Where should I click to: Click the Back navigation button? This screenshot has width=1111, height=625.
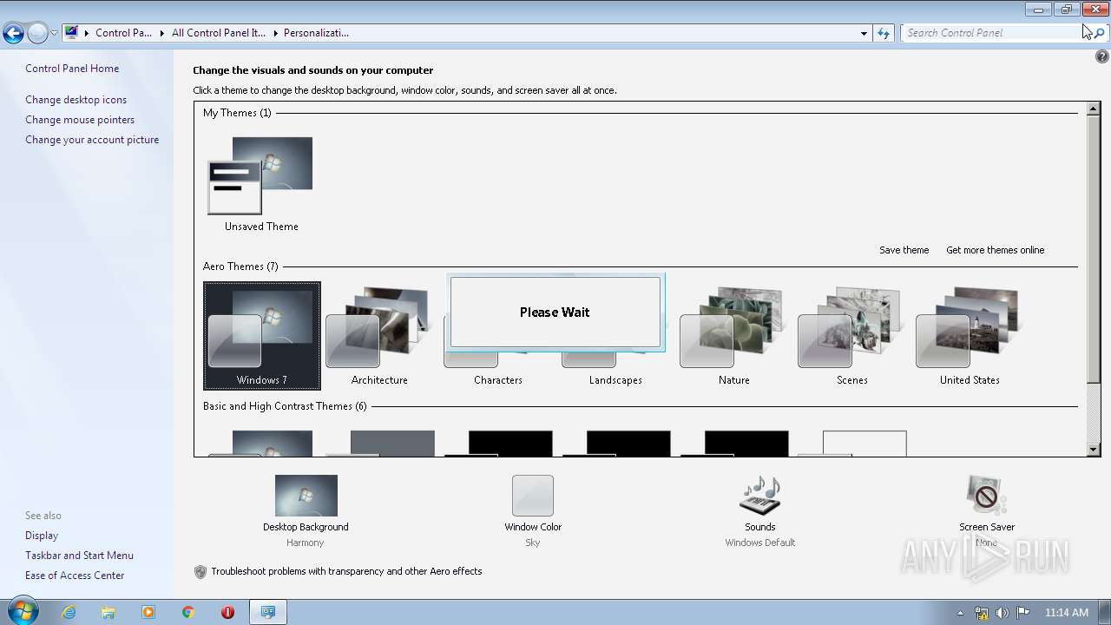pyautogui.click(x=13, y=33)
